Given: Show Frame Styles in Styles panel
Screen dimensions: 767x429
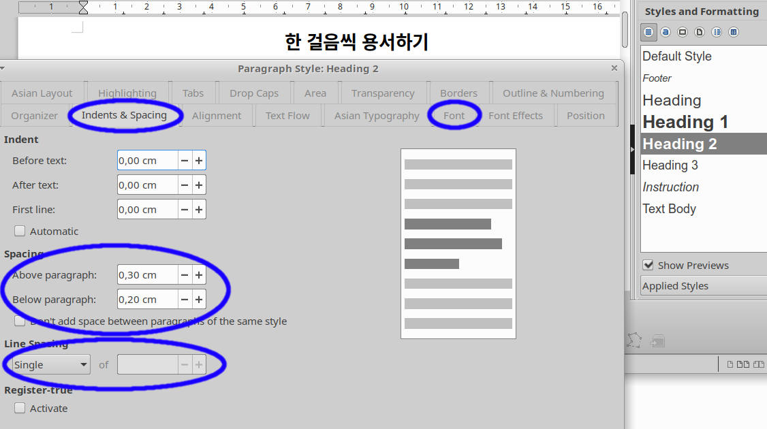Looking at the screenshot, I should (x=683, y=32).
